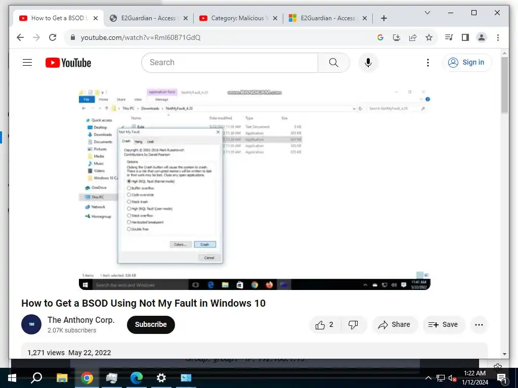Click the install app icon in the address bar
Image resolution: width=518 pixels, height=388 pixels.
point(397,37)
